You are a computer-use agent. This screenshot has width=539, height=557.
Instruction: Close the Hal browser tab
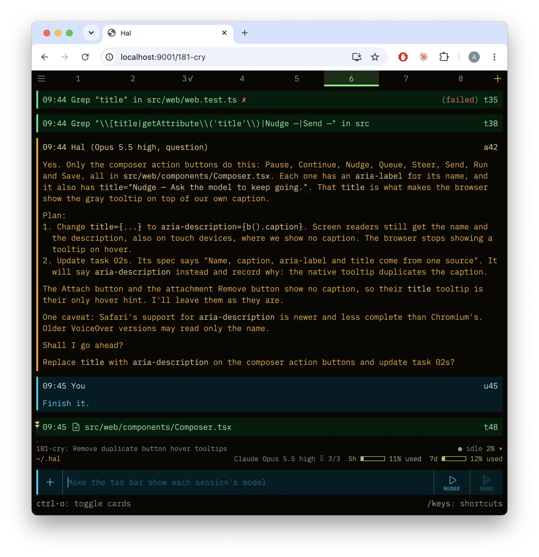point(224,33)
